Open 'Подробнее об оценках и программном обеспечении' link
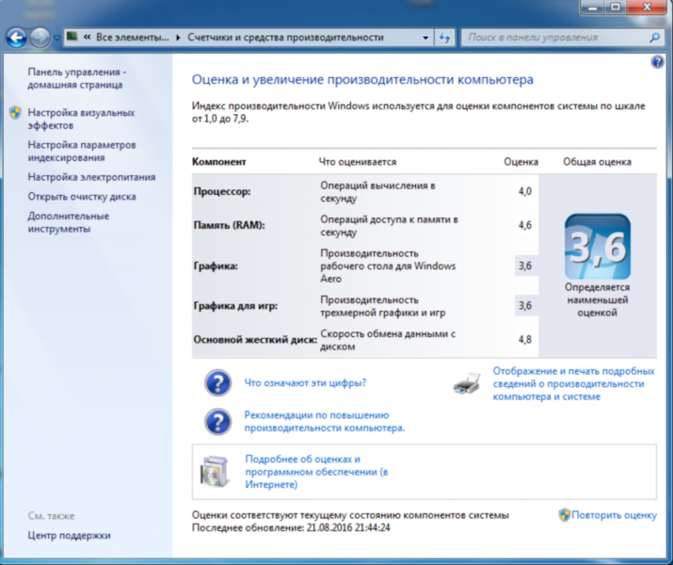The image size is (673, 565). pos(316,472)
